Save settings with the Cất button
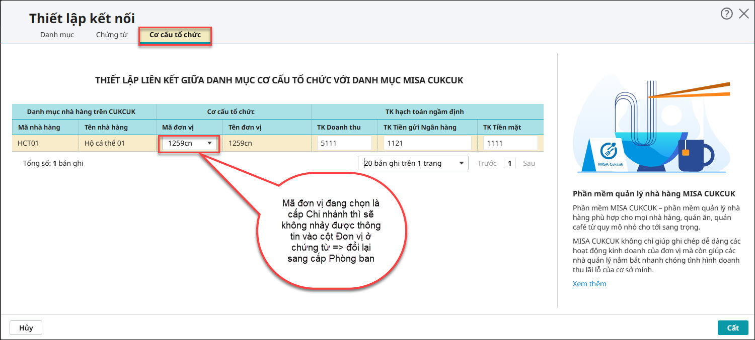 732,327
